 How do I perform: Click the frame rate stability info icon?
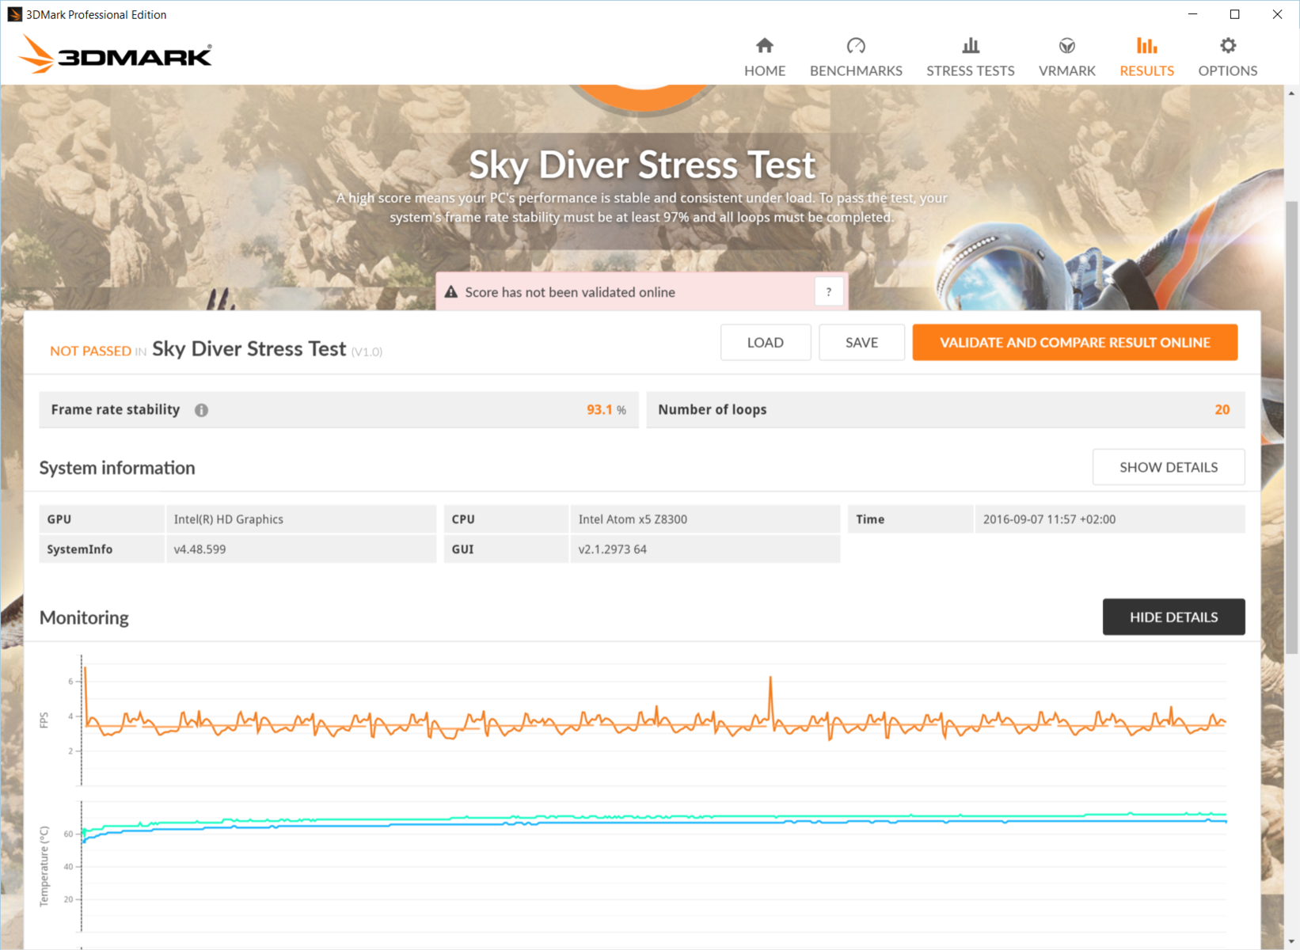click(x=201, y=410)
